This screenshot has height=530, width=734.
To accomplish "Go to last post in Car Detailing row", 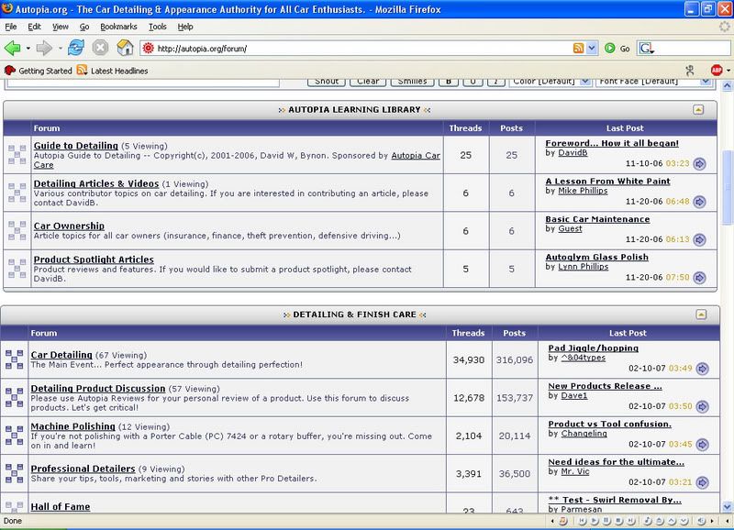I will click(702, 369).
